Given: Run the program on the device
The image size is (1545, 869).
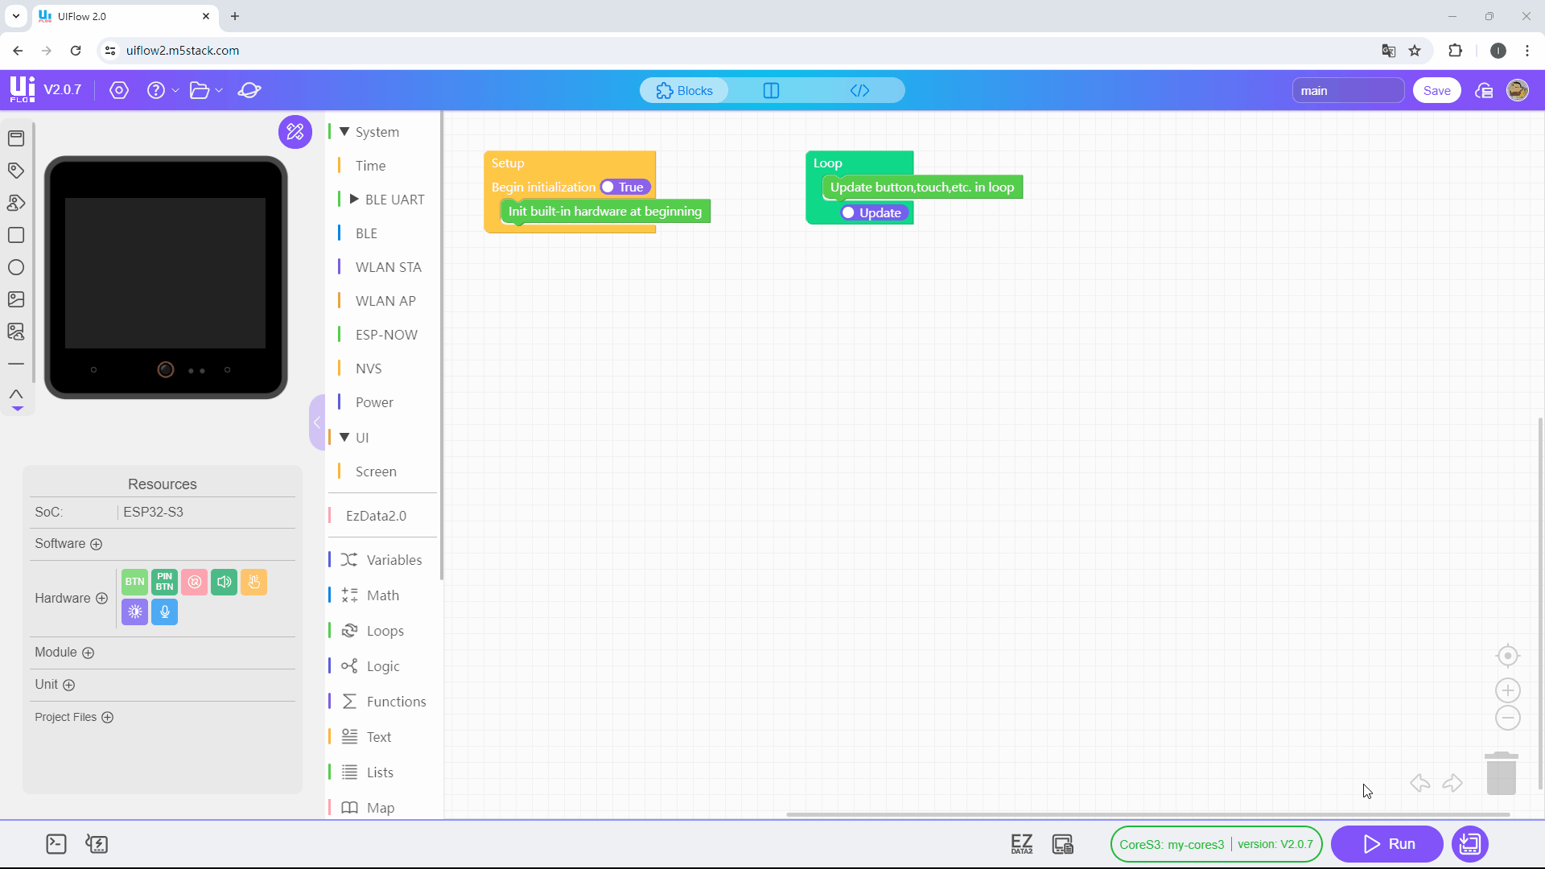Looking at the screenshot, I should pos(1387,844).
